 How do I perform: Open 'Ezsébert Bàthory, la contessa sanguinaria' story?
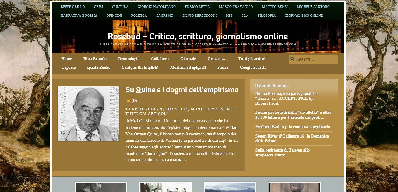tap(292, 127)
